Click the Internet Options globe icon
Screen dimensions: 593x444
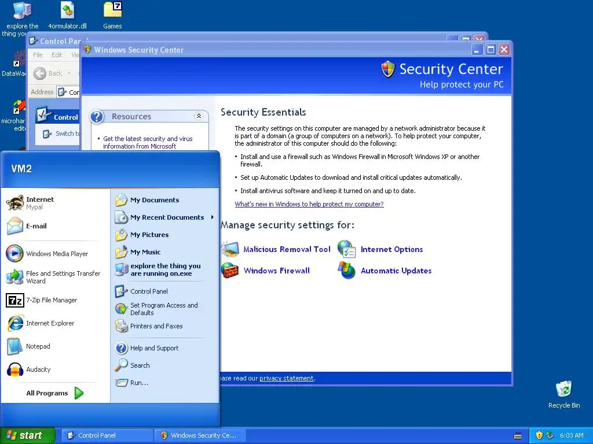(347, 249)
